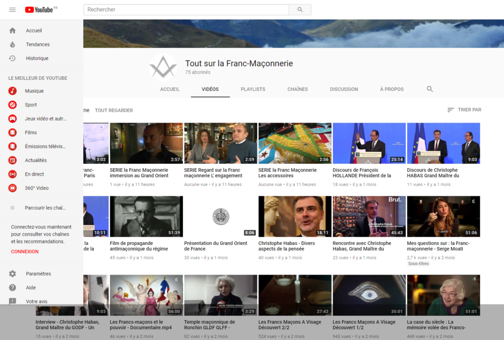This screenshot has height=340, width=504.
Task: Open Paramètres settings gear
Action: [x=13, y=274]
